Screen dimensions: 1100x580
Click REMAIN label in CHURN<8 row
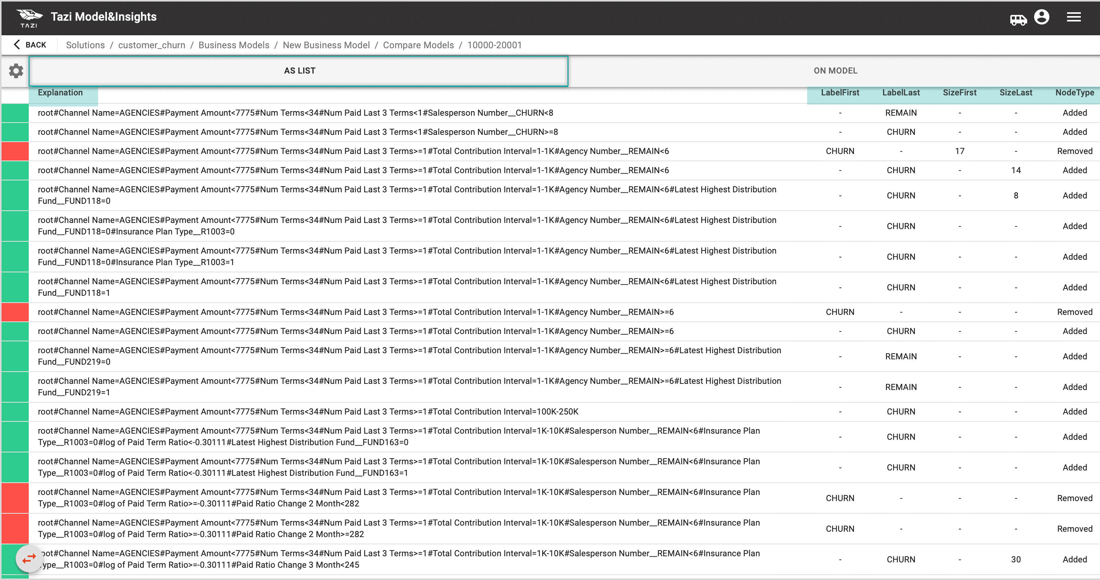coord(901,113)
